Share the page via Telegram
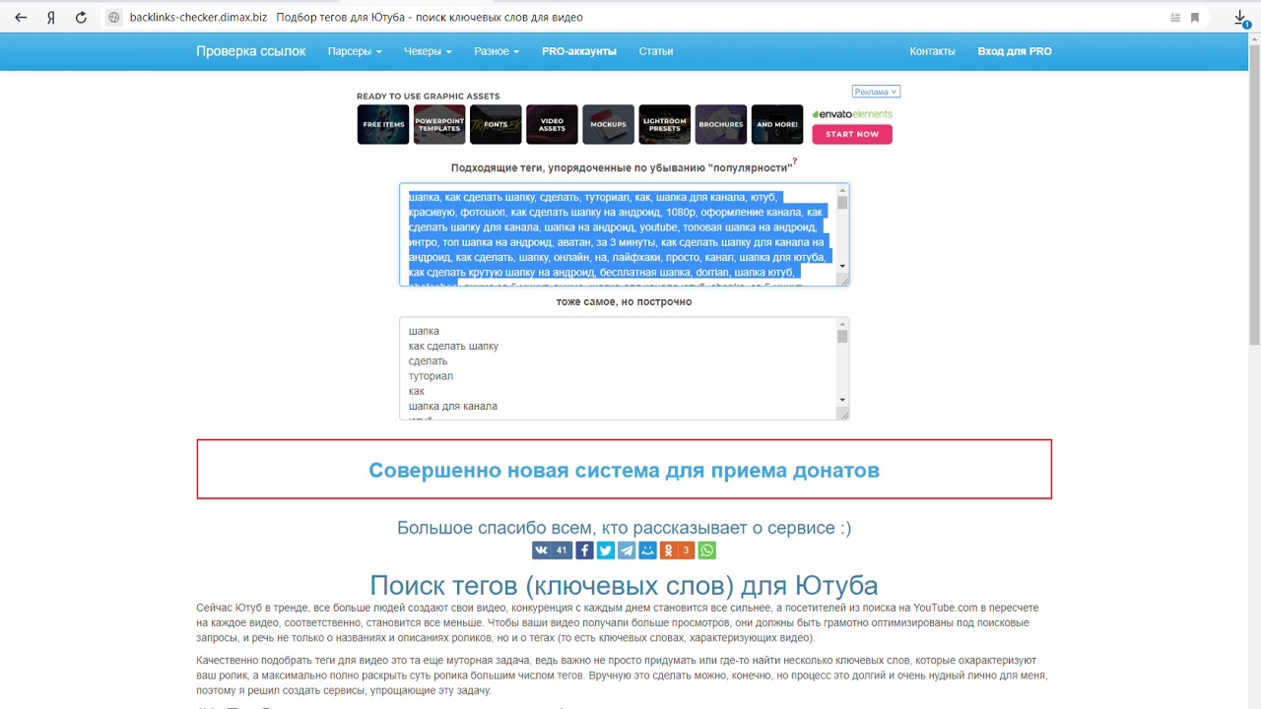1261x709 pixels. coord(626,550)
